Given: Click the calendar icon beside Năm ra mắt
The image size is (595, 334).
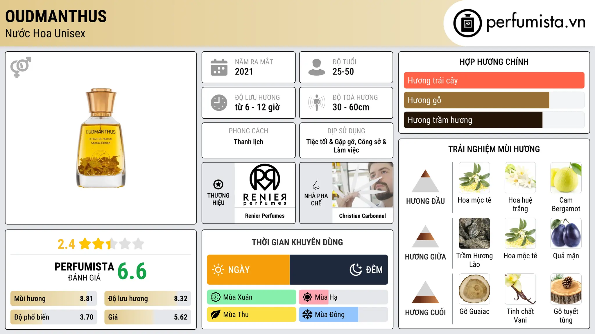Looking at the screenshot, I should 219,67.
